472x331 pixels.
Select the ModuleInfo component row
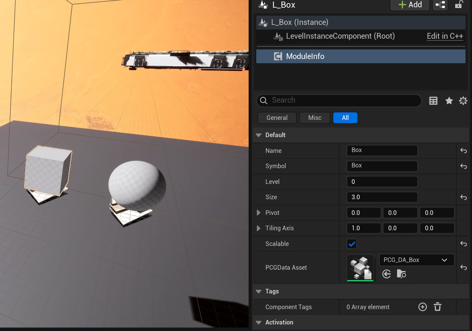pos(361,56)
